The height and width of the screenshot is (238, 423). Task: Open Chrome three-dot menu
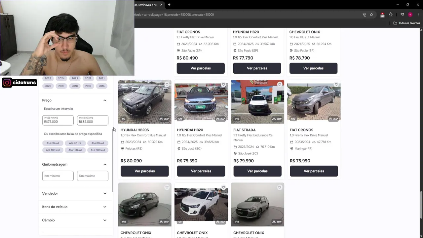418,15
